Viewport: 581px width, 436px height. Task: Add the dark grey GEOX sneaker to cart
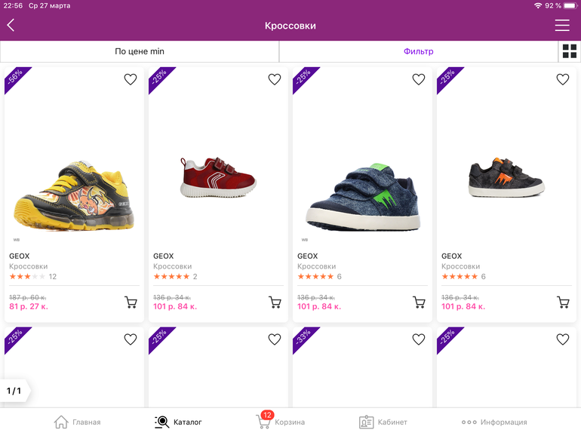pyautogui.click(x=563, y=302)
